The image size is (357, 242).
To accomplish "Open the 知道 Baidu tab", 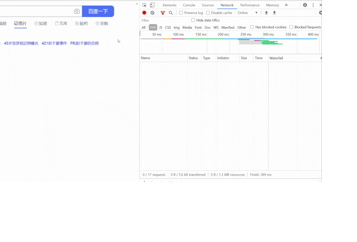I will click(x=41, y=23).
